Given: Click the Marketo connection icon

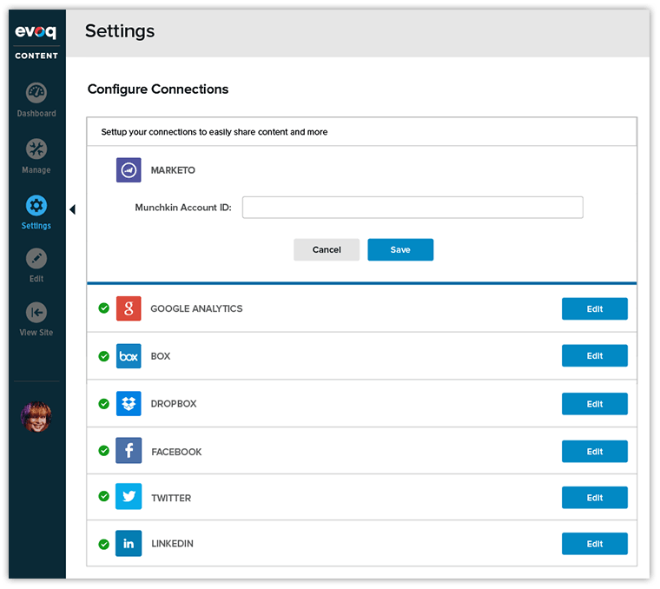Looking at the screenshot, I should pyautogui.click(x=129, y=170).
